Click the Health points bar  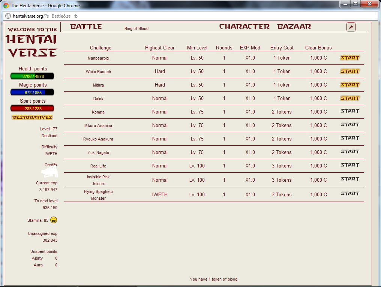tap(32, 76)
